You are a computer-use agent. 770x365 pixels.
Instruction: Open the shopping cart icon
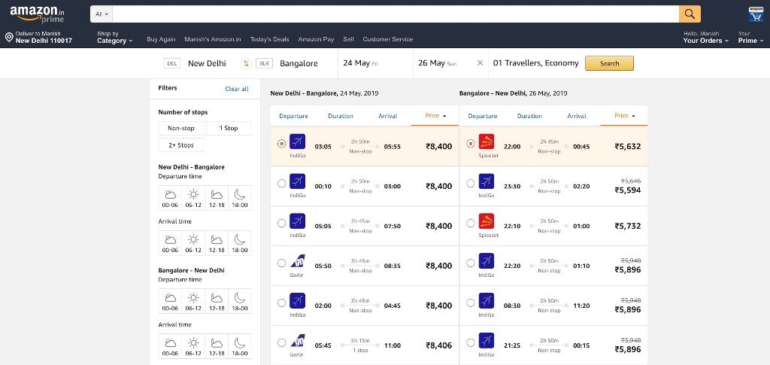(x=756, y=14)
